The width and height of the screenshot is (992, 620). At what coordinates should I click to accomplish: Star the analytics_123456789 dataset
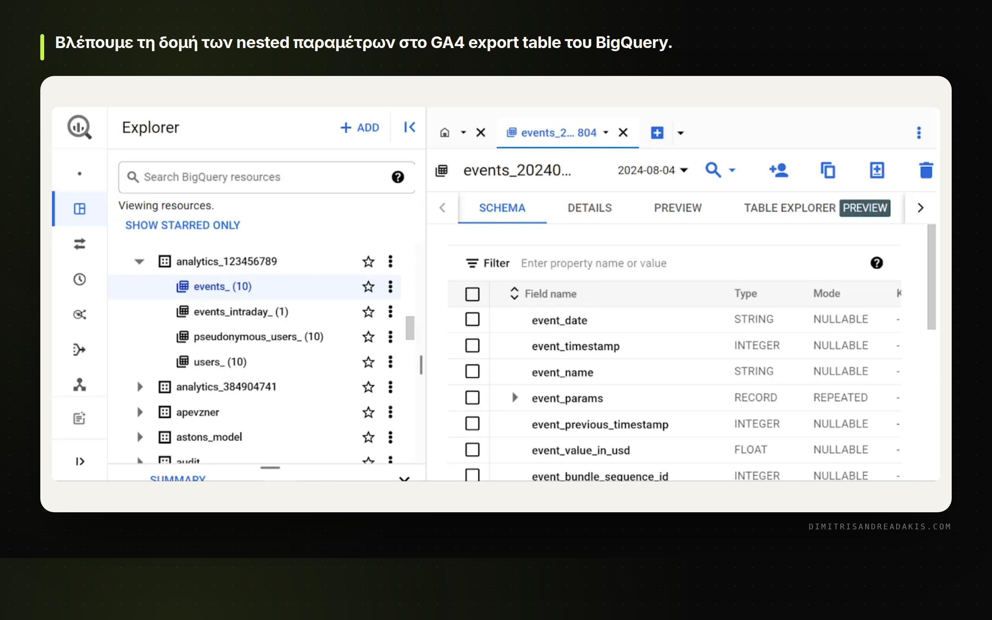pos(369,262)
